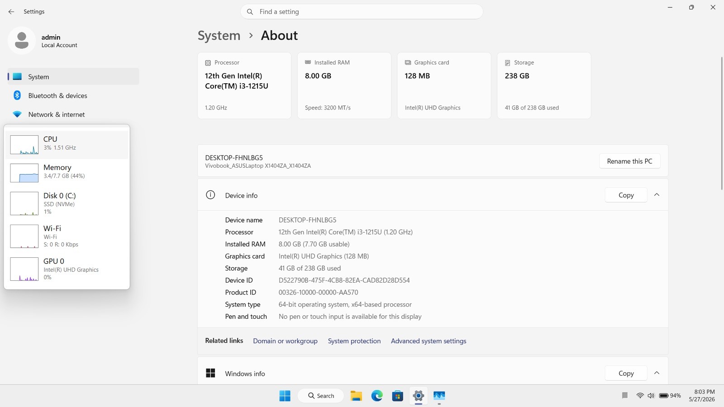Screen dimensions: 724x407
Task: Click the Find a setting field
Action: click(362, 12)
